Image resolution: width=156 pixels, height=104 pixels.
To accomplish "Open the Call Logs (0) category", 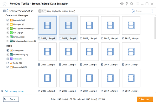I will (18, 33).
